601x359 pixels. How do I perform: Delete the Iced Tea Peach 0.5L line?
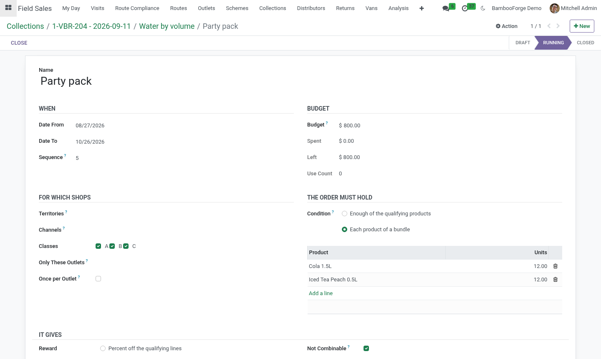click(x=556, y=280)
